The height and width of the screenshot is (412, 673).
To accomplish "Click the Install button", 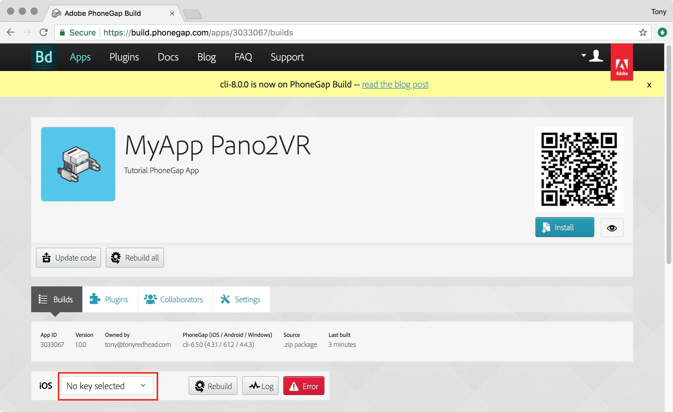I will 564,227.
